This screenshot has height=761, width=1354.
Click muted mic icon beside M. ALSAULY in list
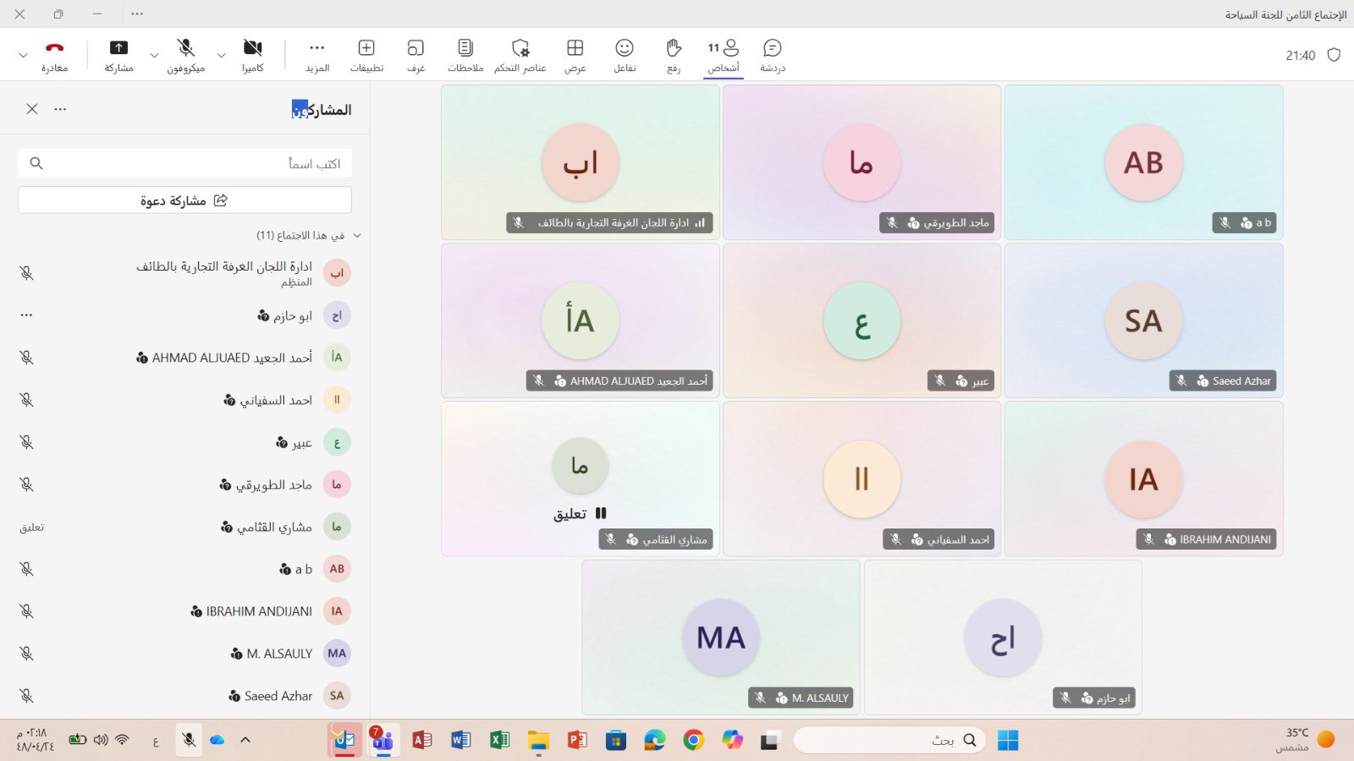[x=26, y=654]
